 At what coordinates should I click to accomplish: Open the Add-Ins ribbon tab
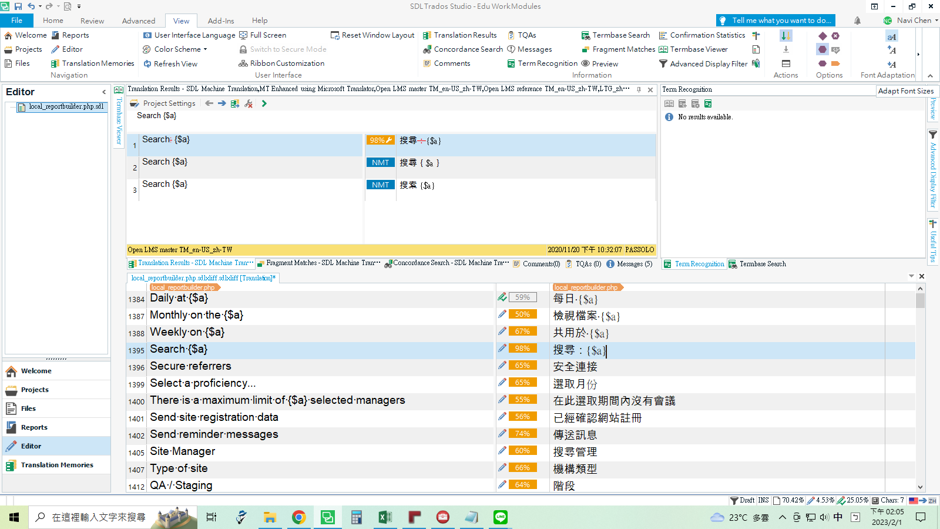coord(221,21)
